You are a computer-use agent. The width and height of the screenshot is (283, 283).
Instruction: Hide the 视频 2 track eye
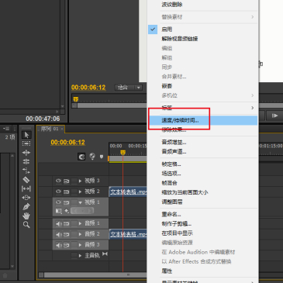tap(58, 192)
